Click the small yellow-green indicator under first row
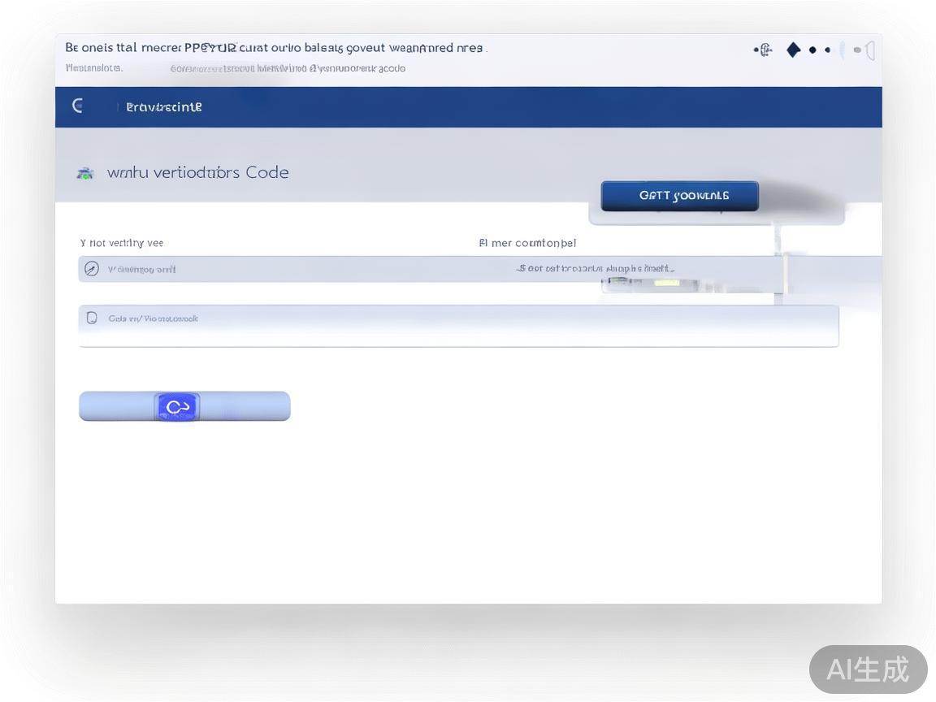The width and height of the screenshot is (936, 702). [666, 282]
